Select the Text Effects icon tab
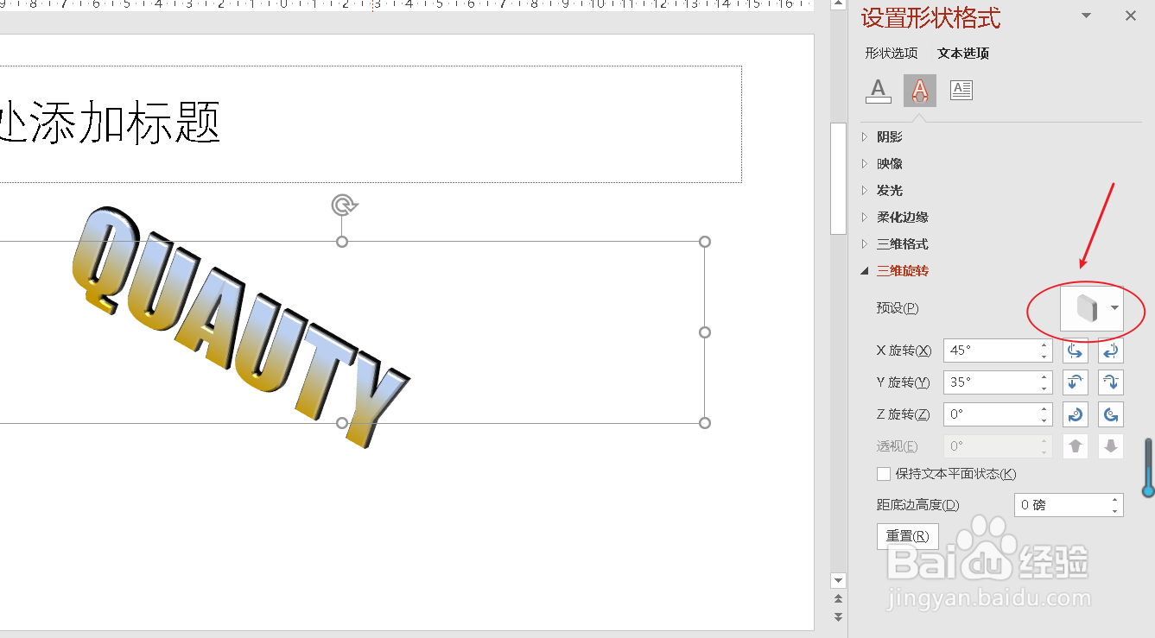This screenshot has height=638, width=1155. click(x=920, y=90)
